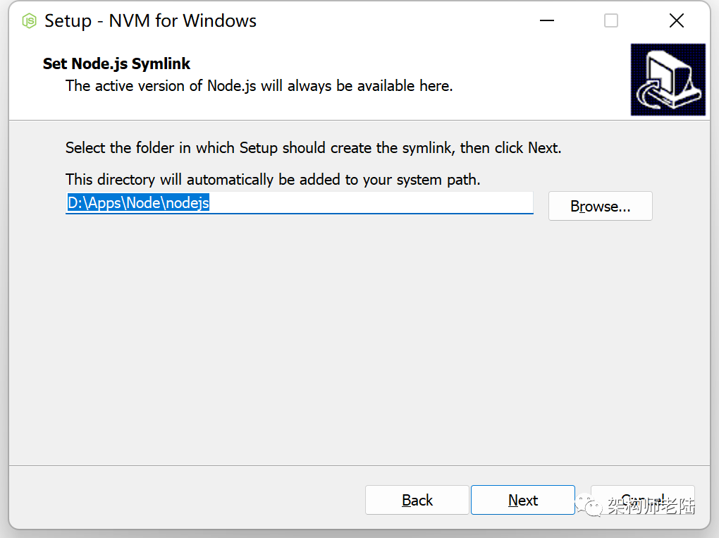Proceed by clicking Next
The width and height of the screenshot is (719, 538).
click(x=522, y=499)
